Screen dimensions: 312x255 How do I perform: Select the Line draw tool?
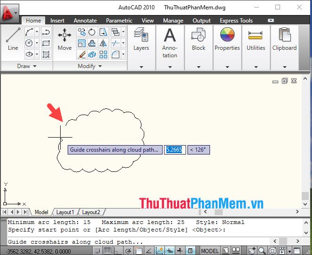coord(13,39)
